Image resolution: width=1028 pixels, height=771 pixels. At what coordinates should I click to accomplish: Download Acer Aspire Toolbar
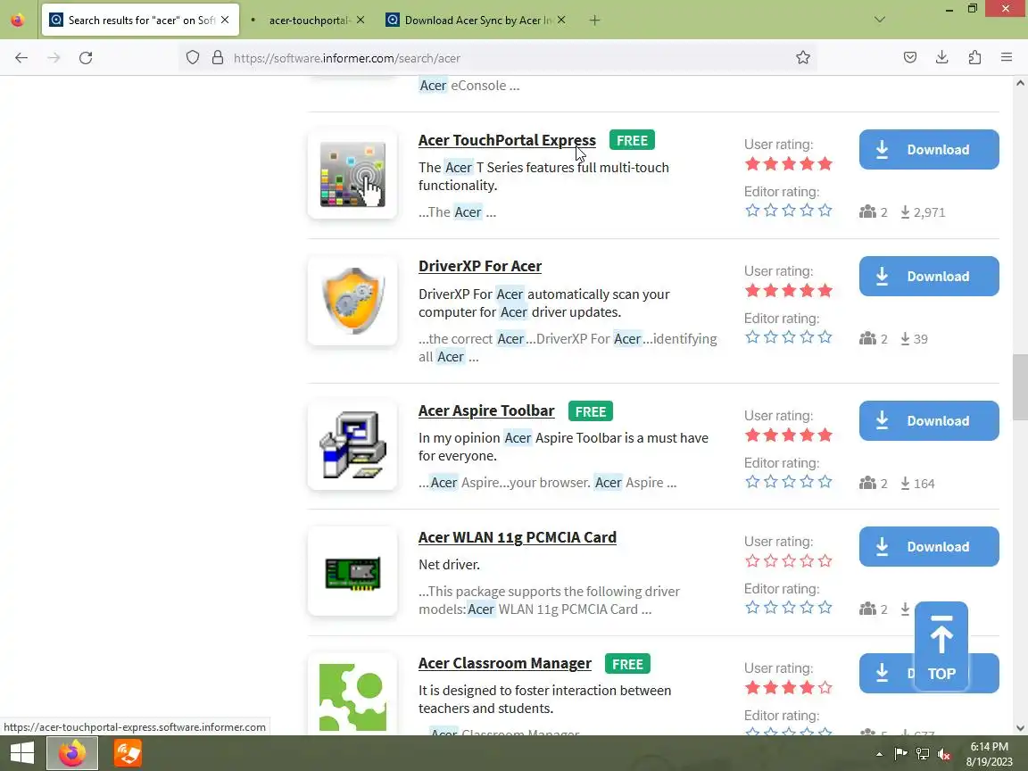(929, 421)
